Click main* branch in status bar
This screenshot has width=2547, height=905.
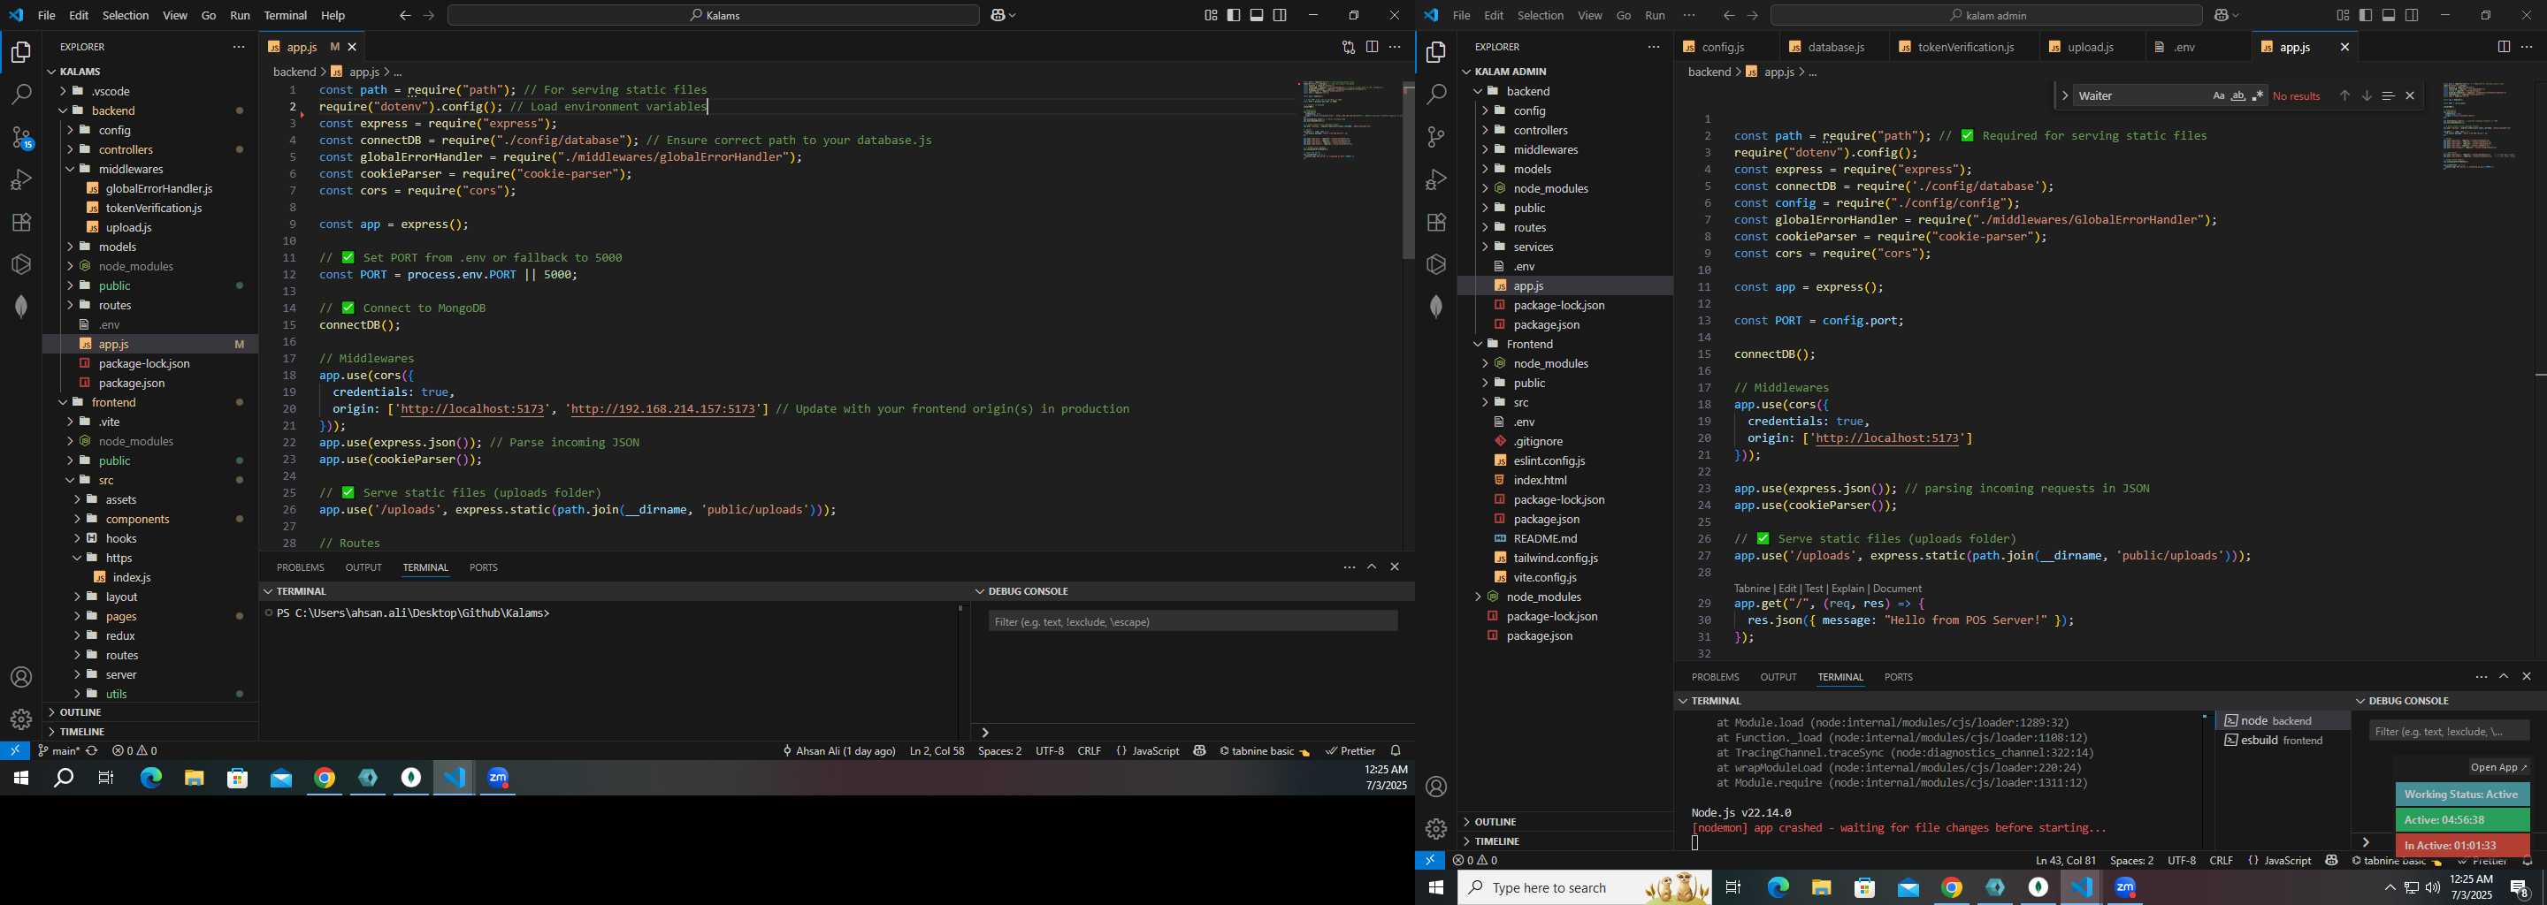click(58, 751)
